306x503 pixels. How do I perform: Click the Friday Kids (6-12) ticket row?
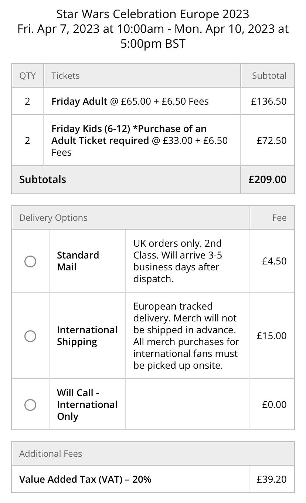[153, 141]
